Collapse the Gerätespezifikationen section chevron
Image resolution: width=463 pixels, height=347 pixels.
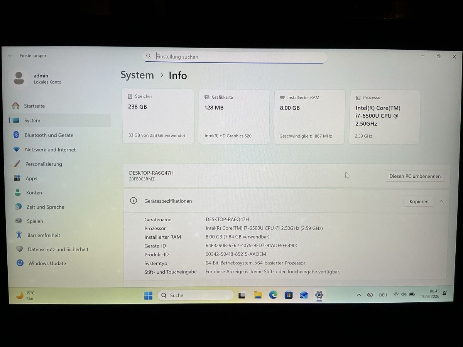[441, 201]
